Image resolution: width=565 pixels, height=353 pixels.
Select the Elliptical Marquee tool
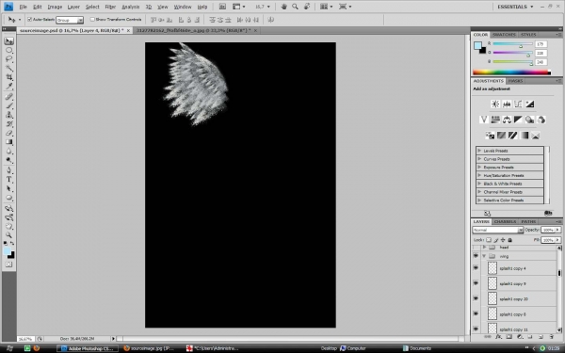(x=9, y=51)
